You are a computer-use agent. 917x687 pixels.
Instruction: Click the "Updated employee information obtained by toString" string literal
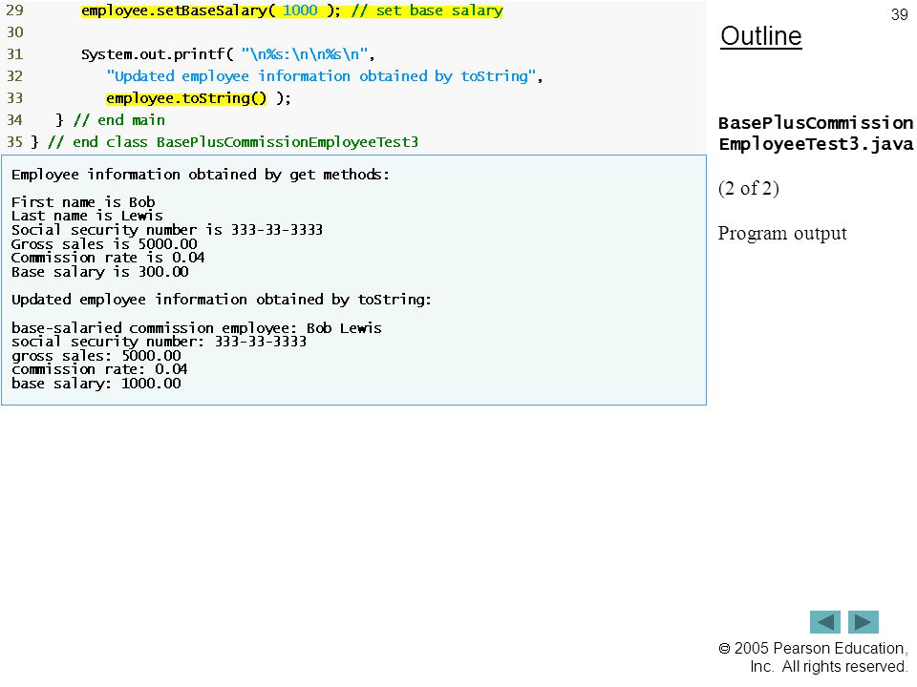(x=321, y=76)
